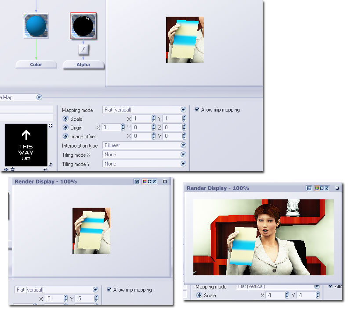The height and width of the screenshot is (310, 348).
Task: Click the Image offset X stepper
Action: point(153,136)
